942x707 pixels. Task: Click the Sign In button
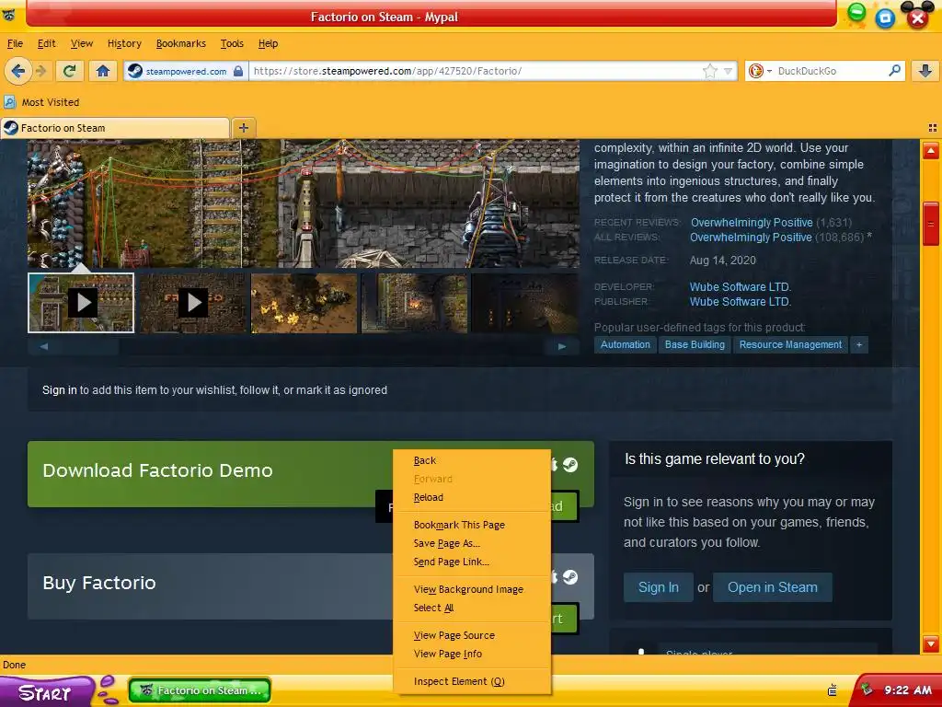point(658,587)
